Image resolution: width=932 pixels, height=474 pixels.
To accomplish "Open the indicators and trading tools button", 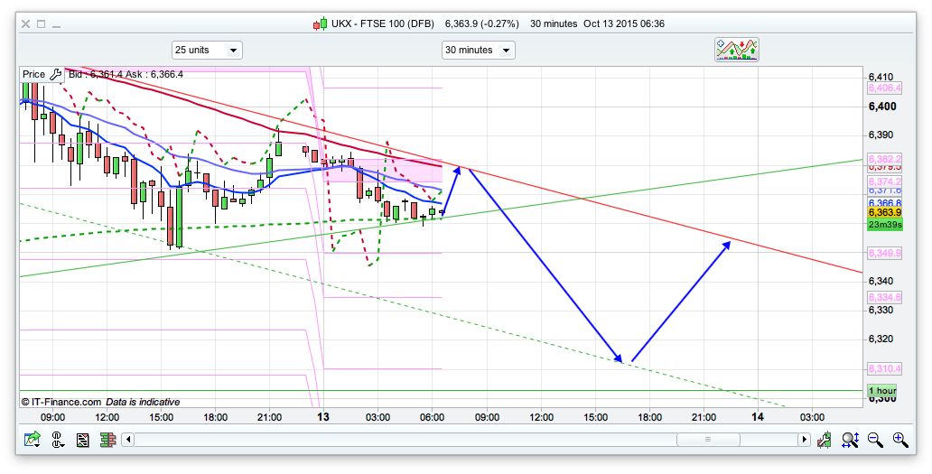I will 737,50.
